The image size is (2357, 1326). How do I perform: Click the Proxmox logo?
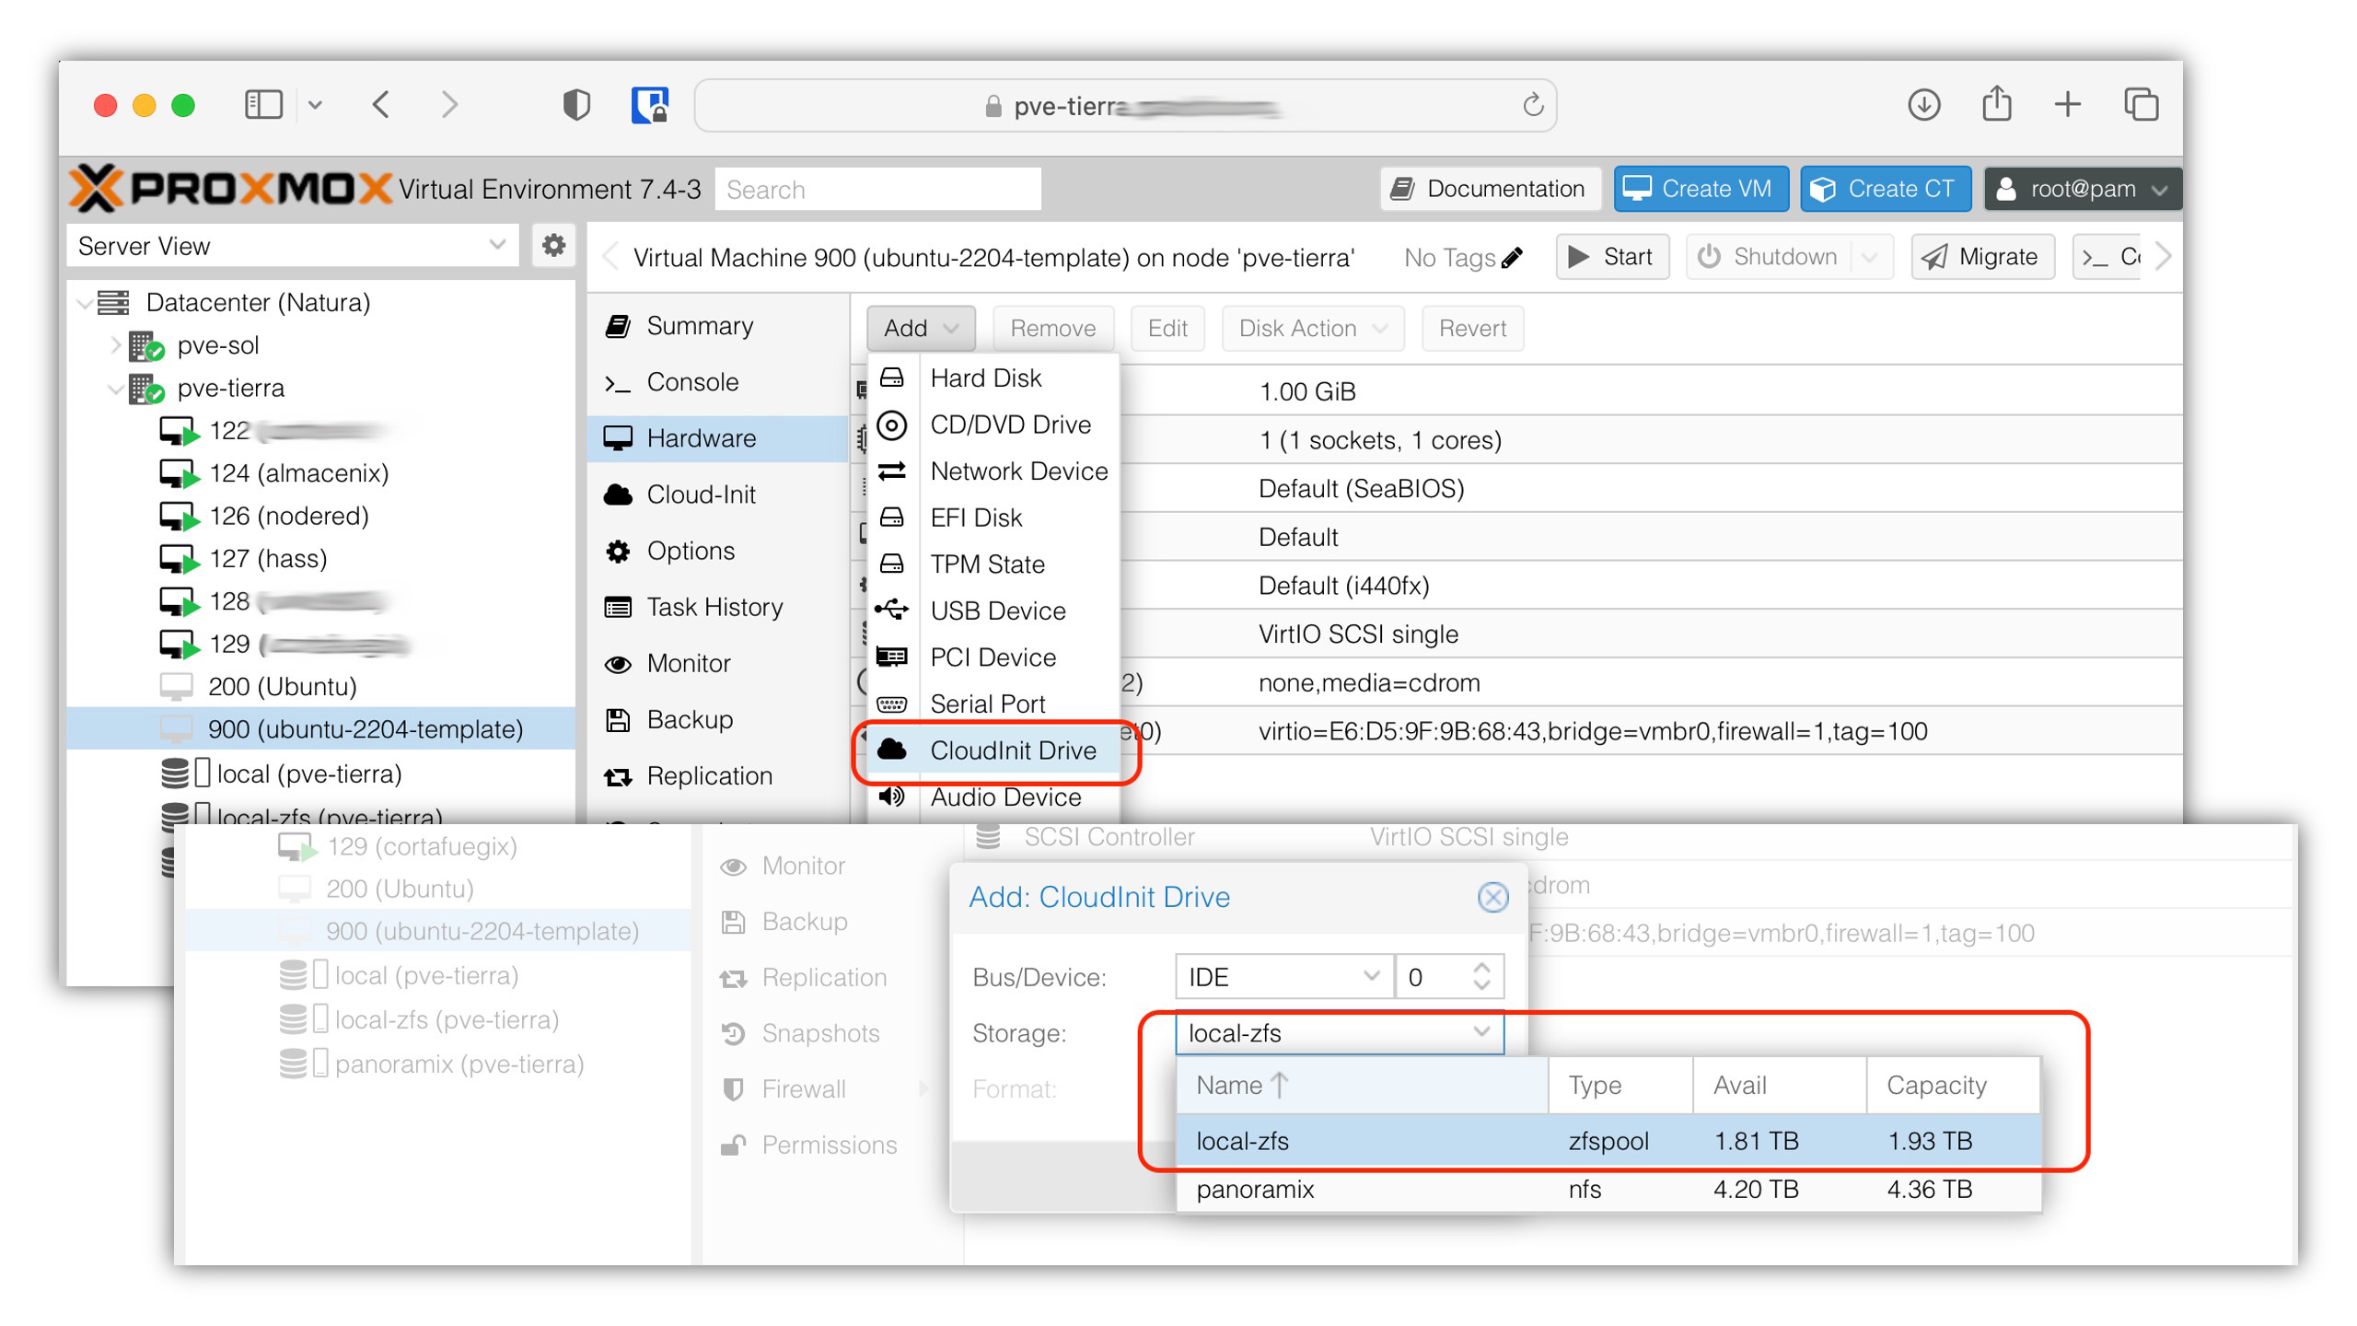230,188
